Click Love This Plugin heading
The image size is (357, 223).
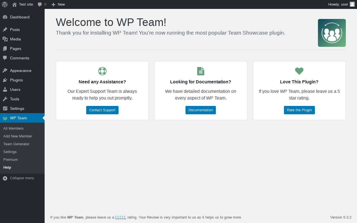pyautogui.click(x=299, y=82)
